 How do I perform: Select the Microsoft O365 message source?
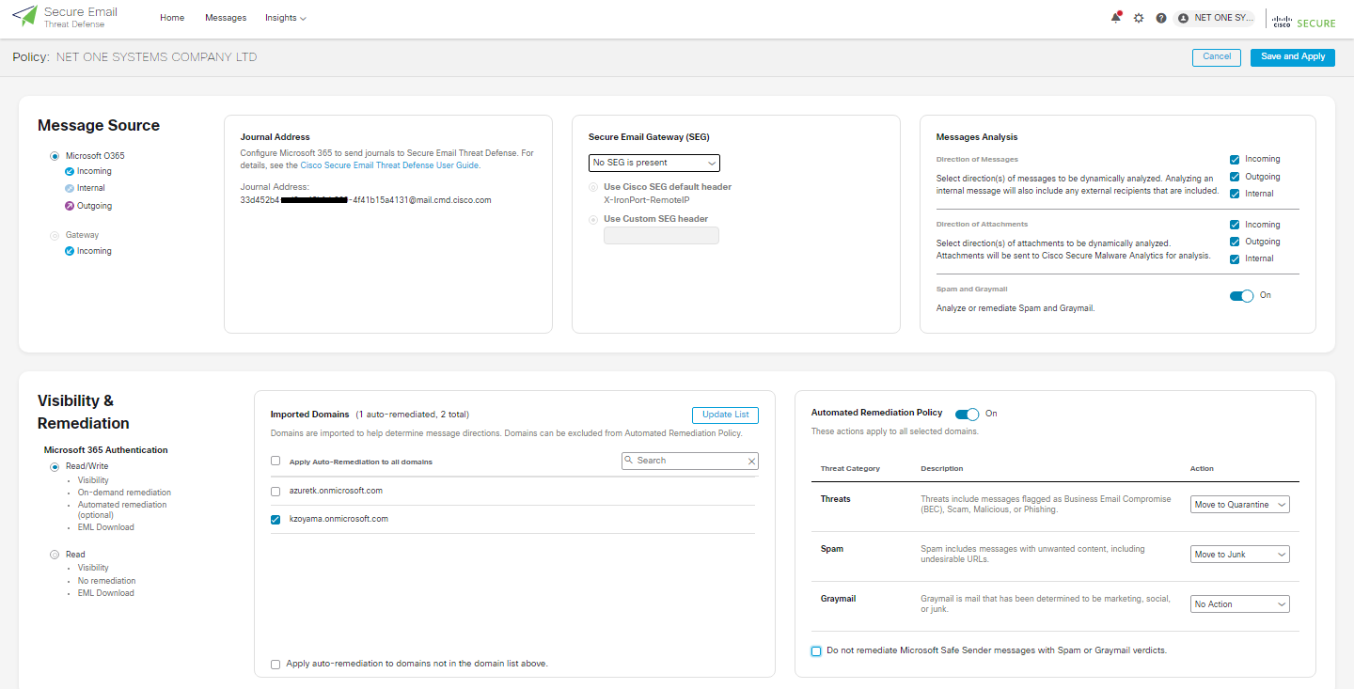coord(55,156)
